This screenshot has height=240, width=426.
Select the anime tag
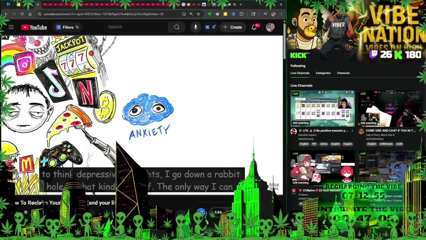[323, 144]
